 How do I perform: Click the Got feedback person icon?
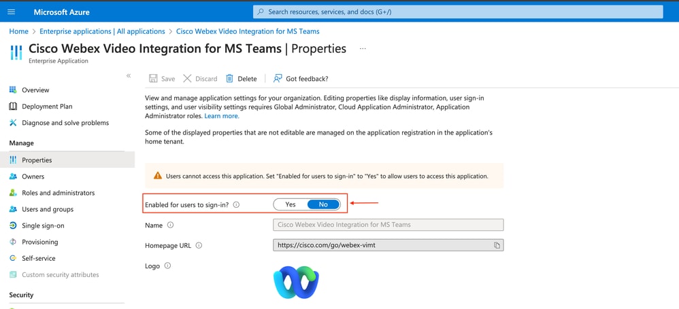point(278,79)
